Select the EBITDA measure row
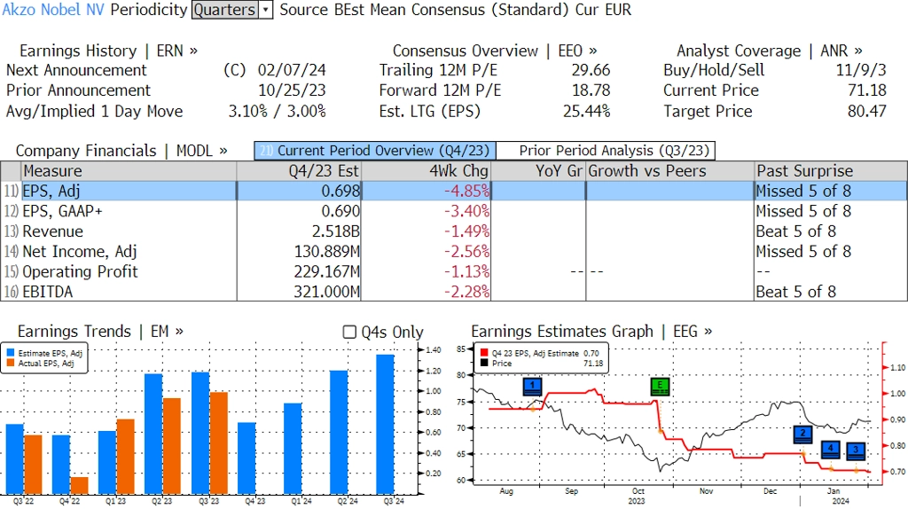The image size is (908, 509). (454, 291)
